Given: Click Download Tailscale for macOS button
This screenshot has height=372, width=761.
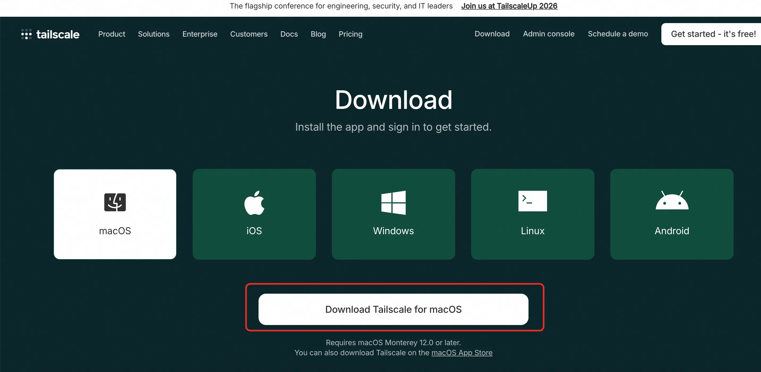Looking at the screenshot, I should pos(393,309).
